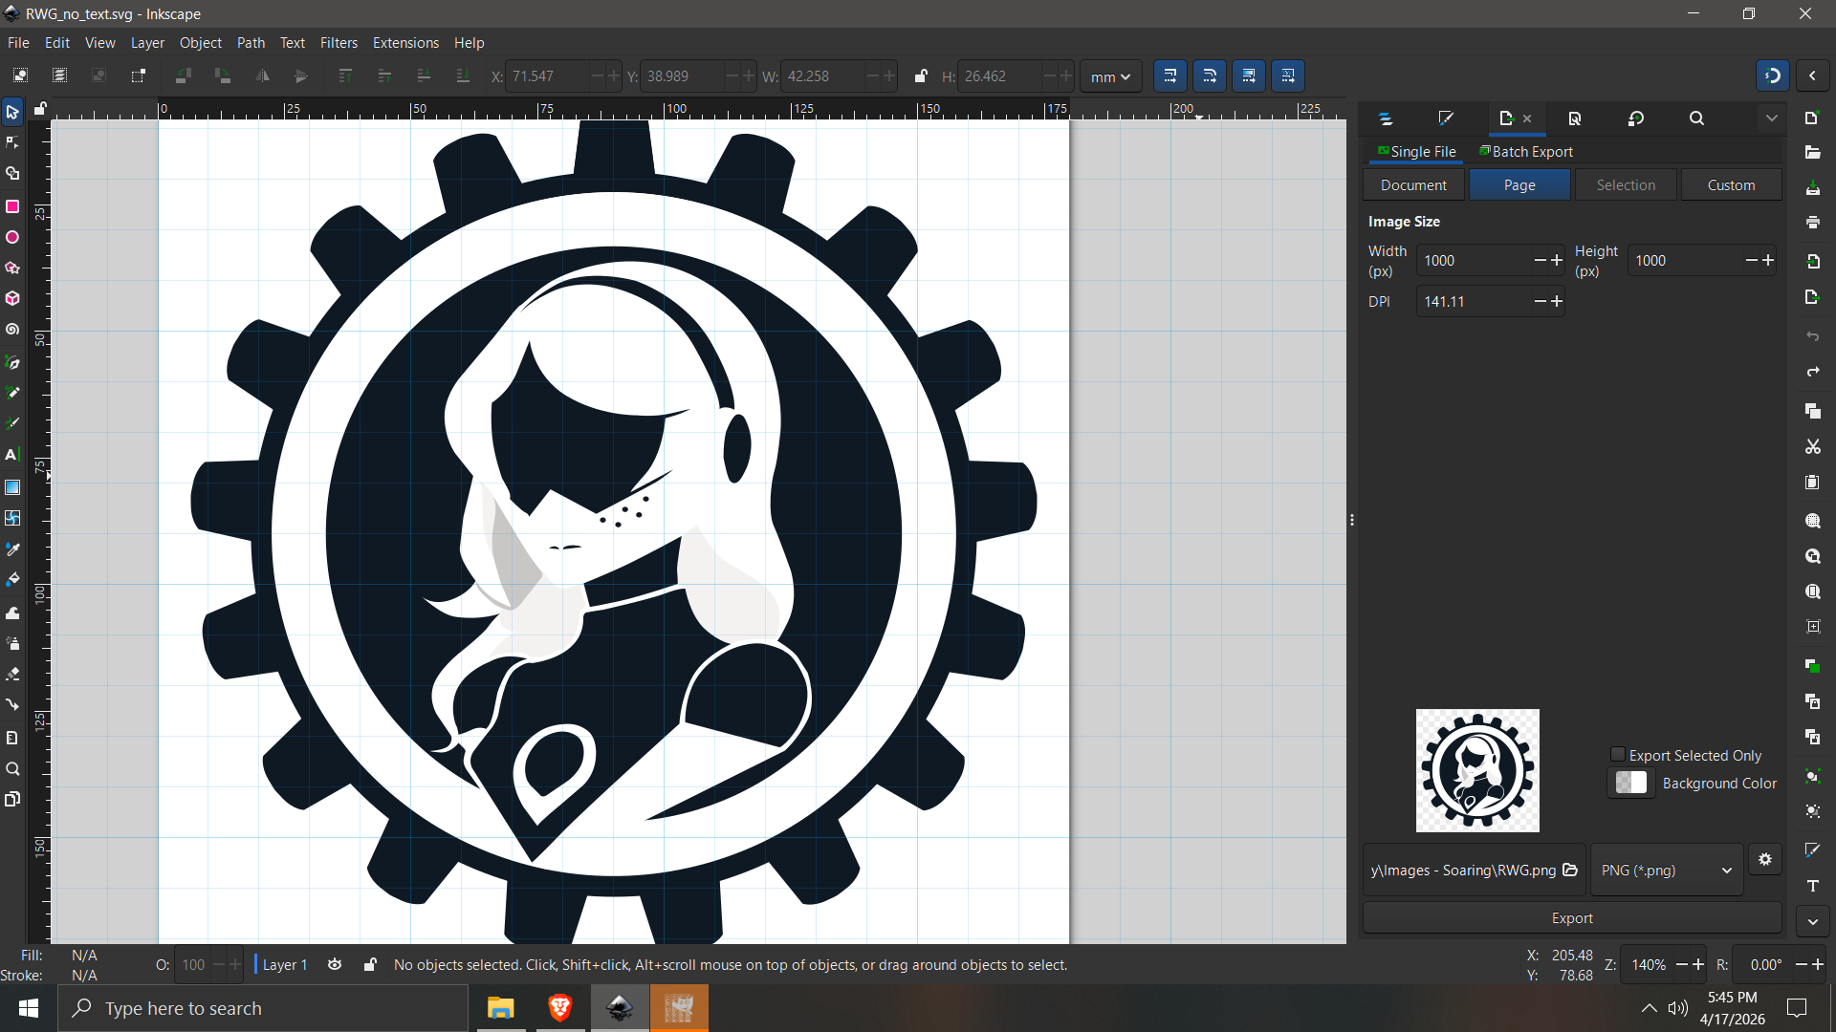Image resolution: width=1836 pixels, height=1032 pixels.
Task: Select the Eraser tool
Action: (x=12, y=675)
